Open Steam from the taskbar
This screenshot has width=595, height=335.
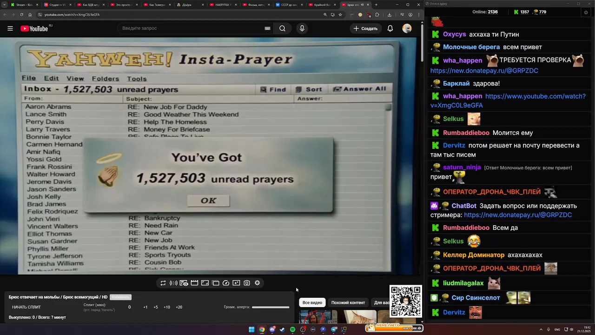[282, 329]
